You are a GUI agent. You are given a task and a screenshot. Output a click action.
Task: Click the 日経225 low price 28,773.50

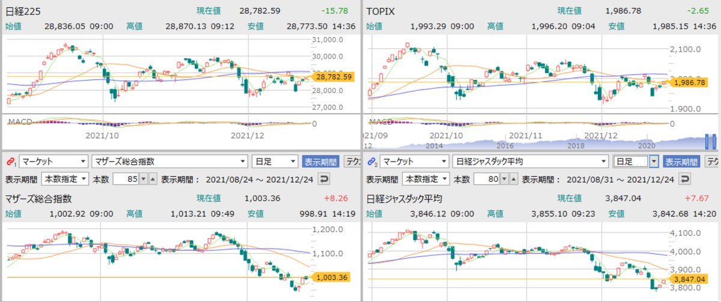308,26
